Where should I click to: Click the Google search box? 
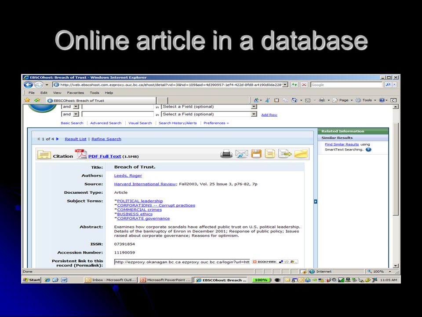346,85
